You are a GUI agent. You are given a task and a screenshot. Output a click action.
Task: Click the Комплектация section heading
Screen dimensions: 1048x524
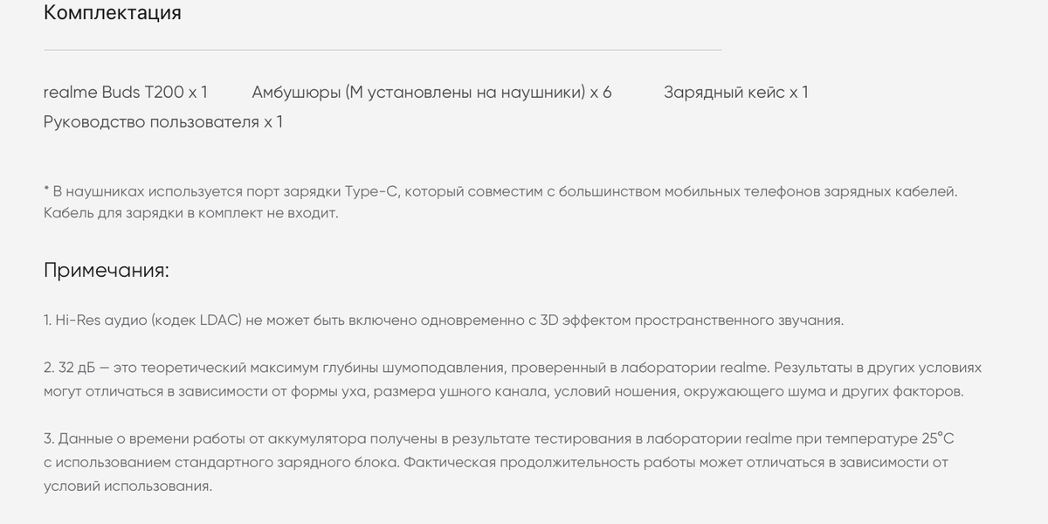coord(113,13)
